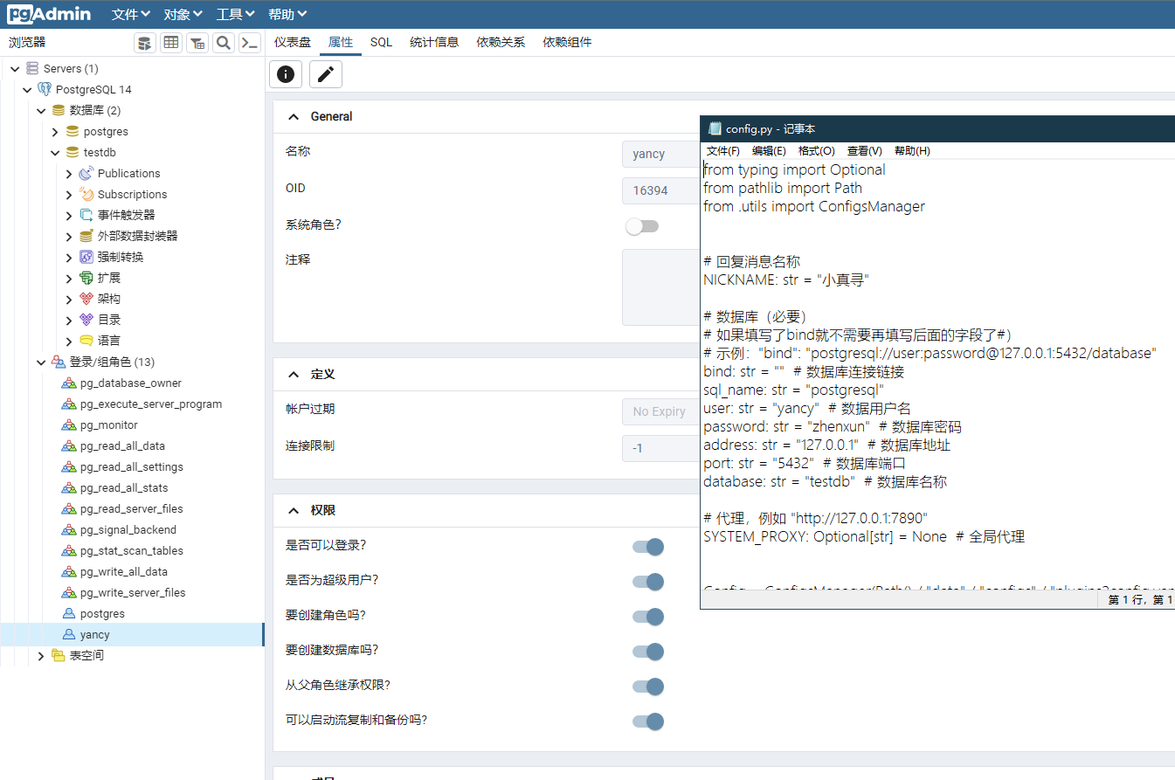1175x780 pixels.
Task: Click the 事件触发器 node icon
Action: pyautogui.click(x=86, y=215)
